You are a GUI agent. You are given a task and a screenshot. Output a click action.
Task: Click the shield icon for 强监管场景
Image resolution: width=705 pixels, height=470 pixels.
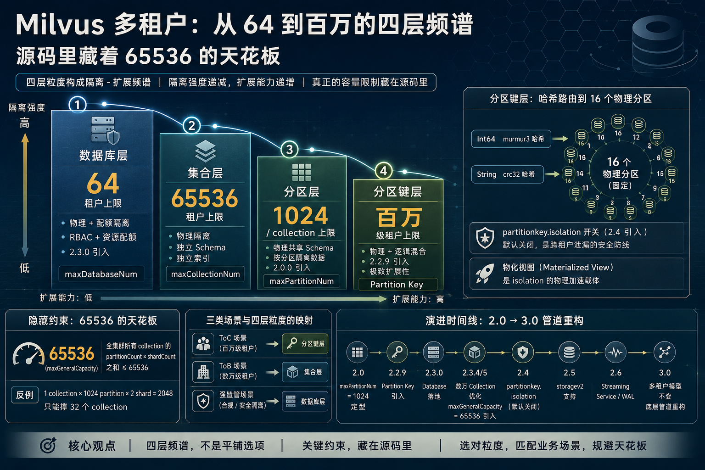pos(203,400)
